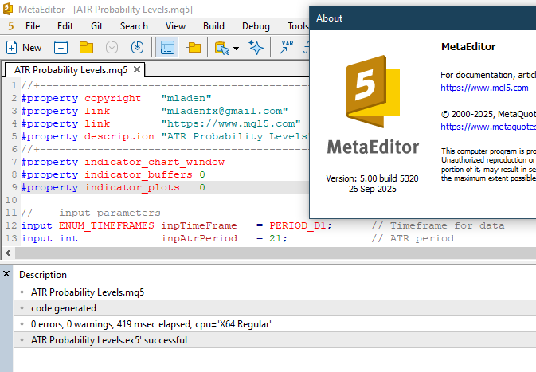Open the https://www.mql5.com link
The width and height of the screenshot is (536, 372).
[484, 88]
